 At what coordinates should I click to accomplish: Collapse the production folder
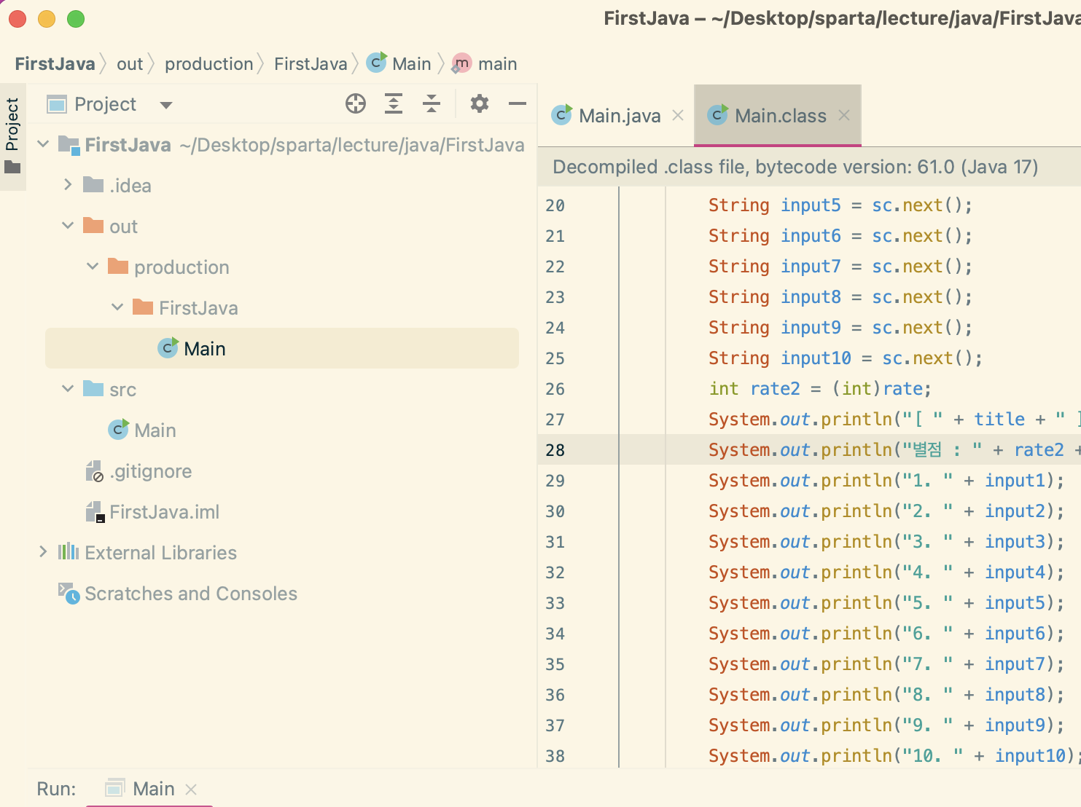[x=93, y=267]
